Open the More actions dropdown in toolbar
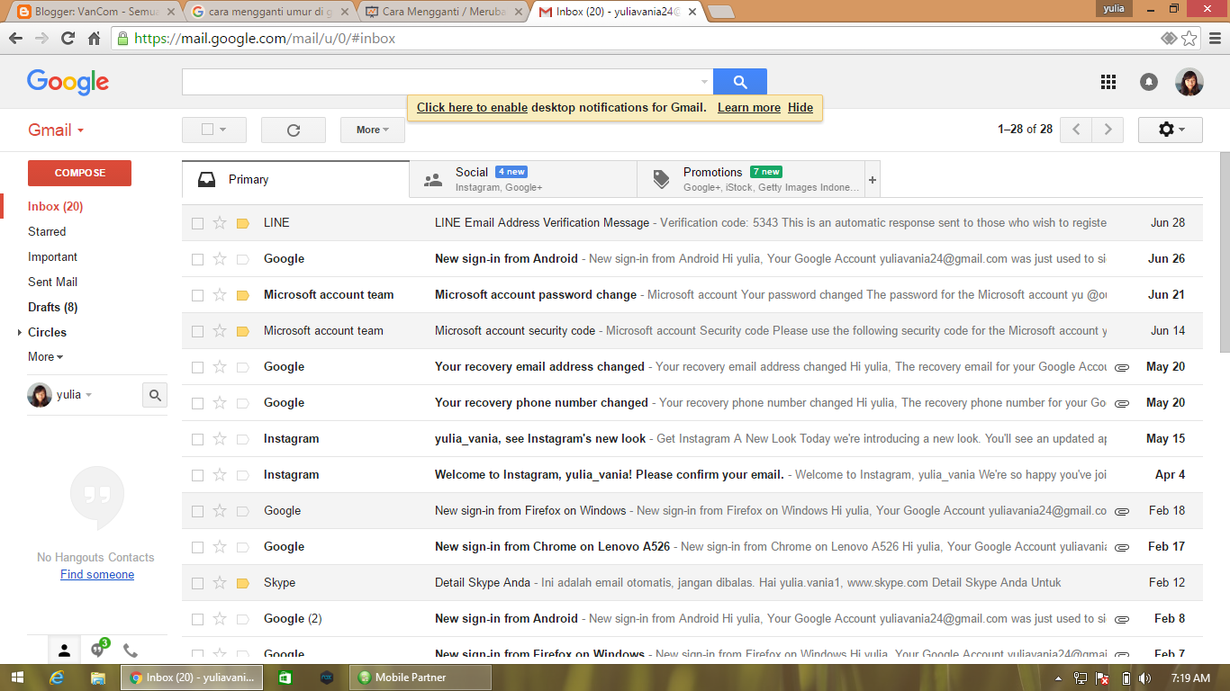The height and width of the screenshot is (691, 1230). point(373,130)
